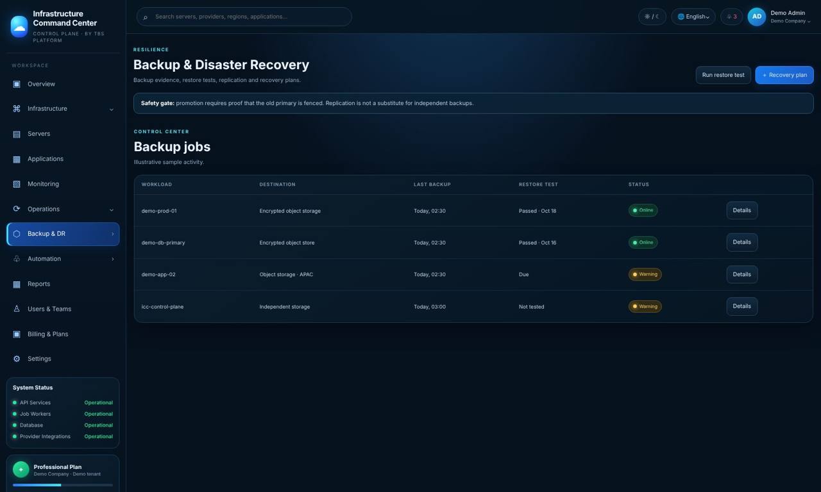Click the Settings gear icon
821x492 pixels.
point(17,359)
